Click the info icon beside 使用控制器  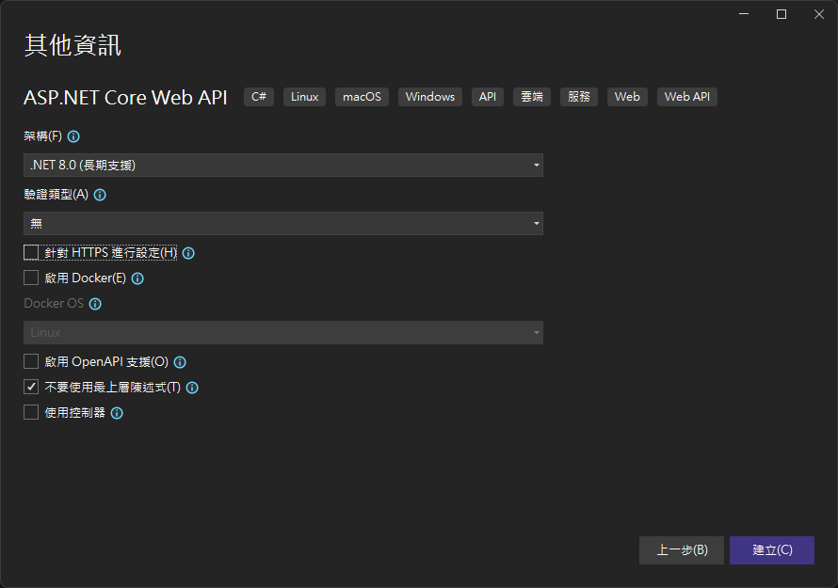click(117, 413)
